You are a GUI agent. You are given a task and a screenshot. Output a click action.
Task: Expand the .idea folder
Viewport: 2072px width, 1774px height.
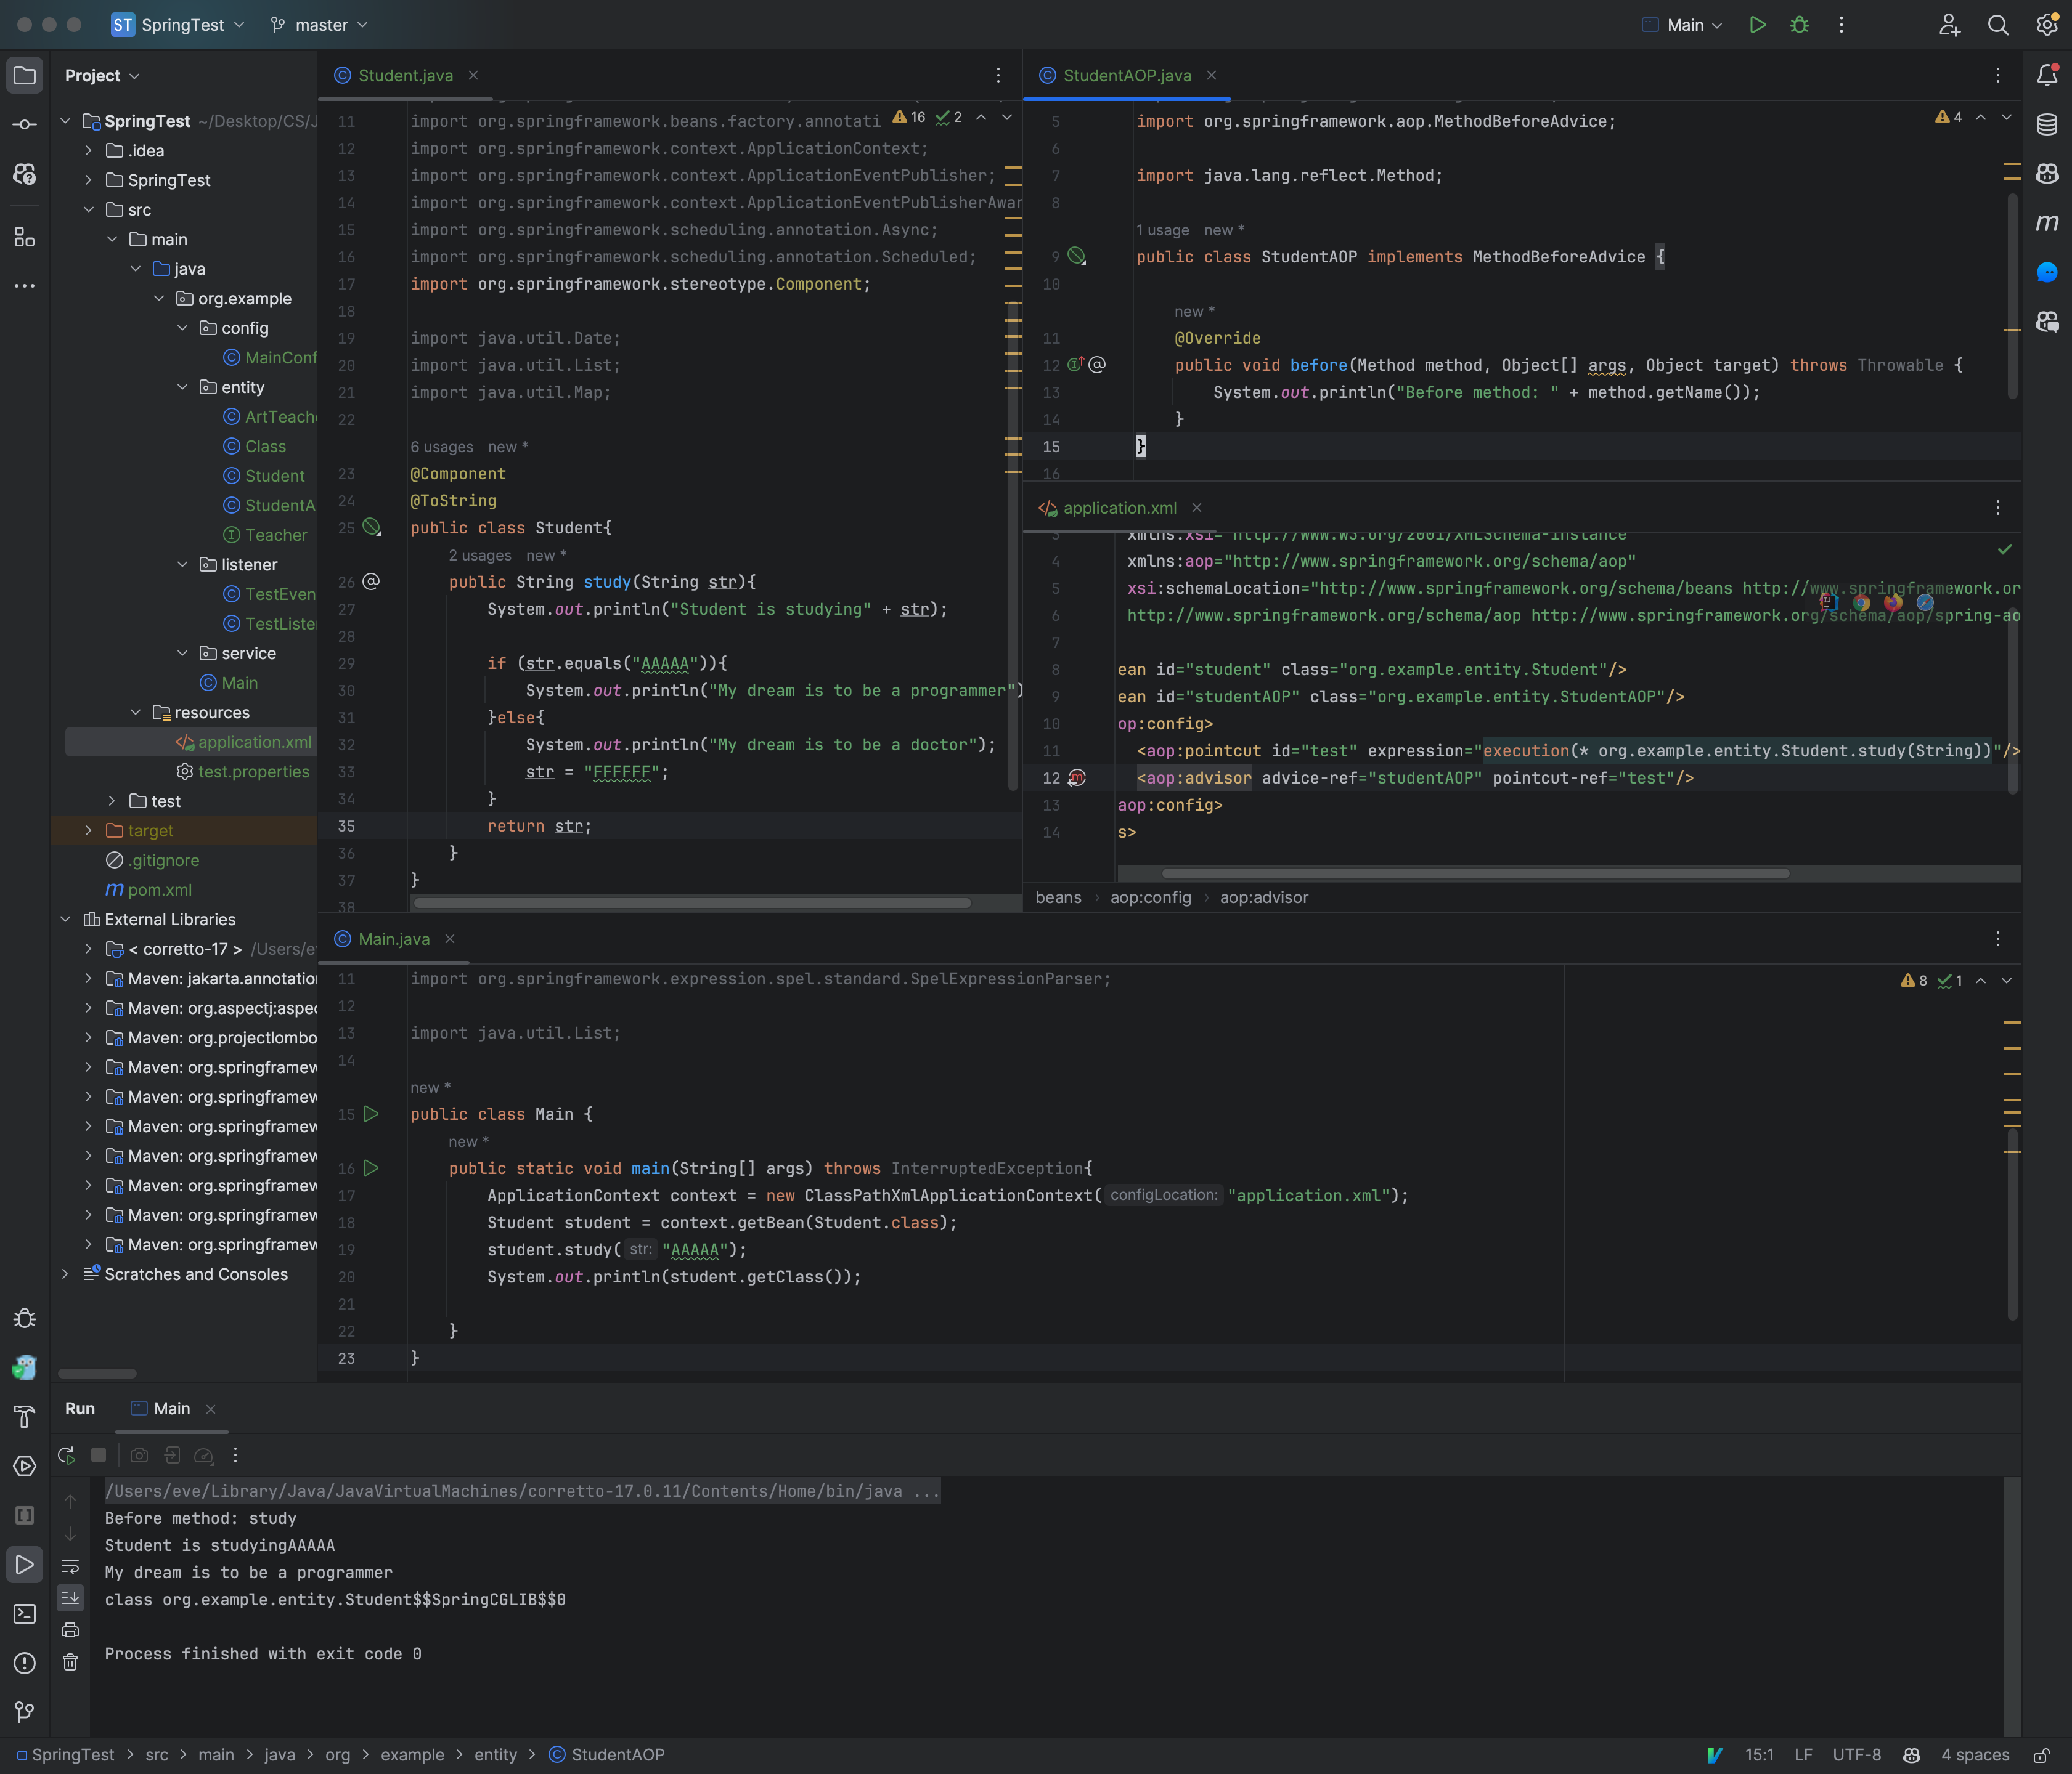coord(88,151)
